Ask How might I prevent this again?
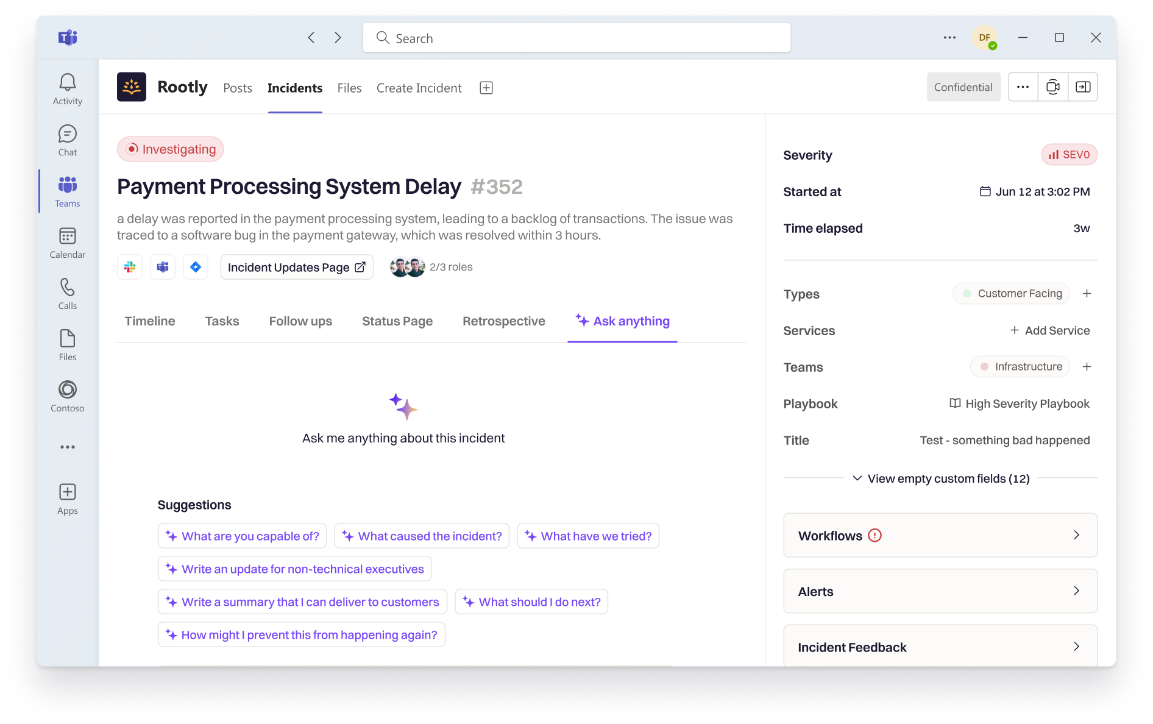This screenshot has width=1153, height=724. coord(301,634)
